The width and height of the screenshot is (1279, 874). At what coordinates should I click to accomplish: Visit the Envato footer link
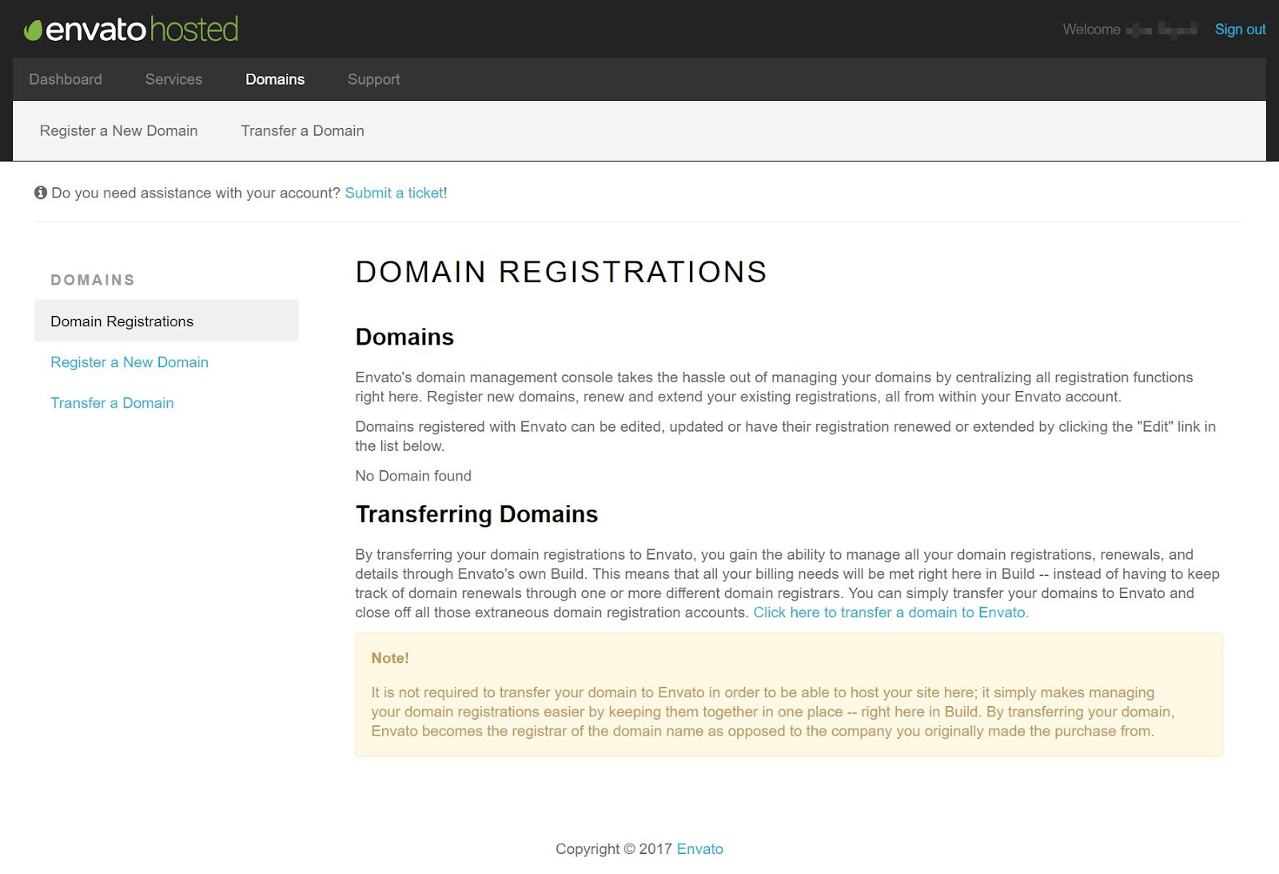[699, 849]
